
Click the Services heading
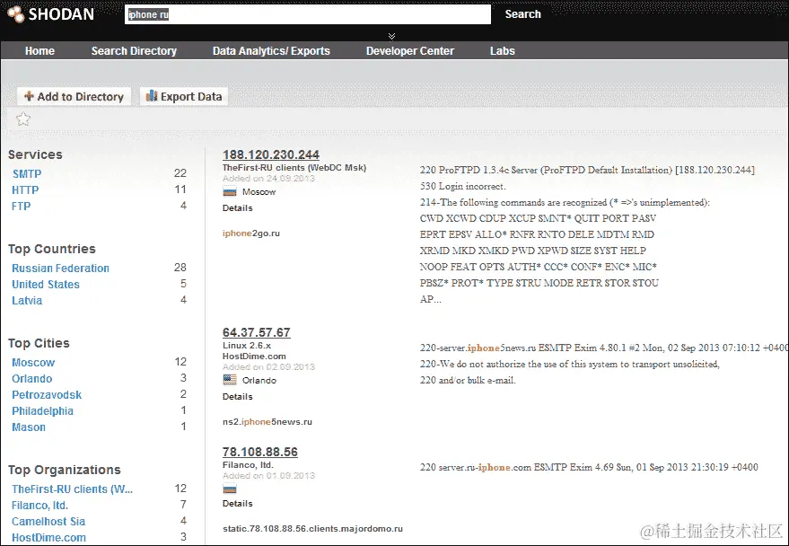(x=35, y=154)
